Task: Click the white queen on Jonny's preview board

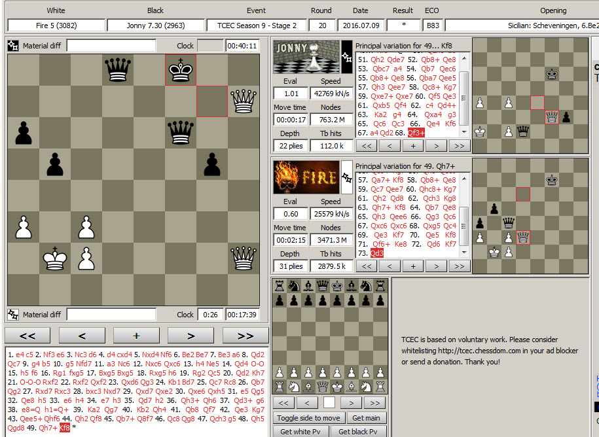Action: 552,117
